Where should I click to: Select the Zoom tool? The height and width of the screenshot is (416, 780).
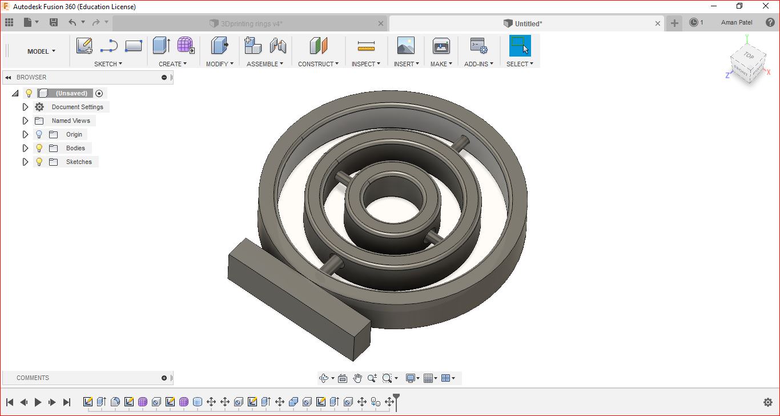click(x=372, y=378)
